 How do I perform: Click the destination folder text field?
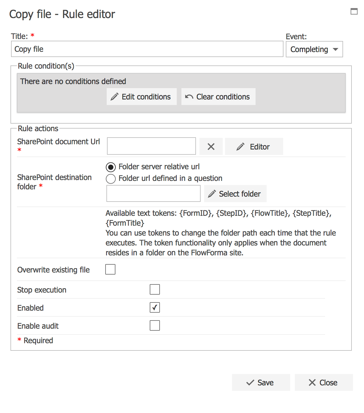coord(154,193)
